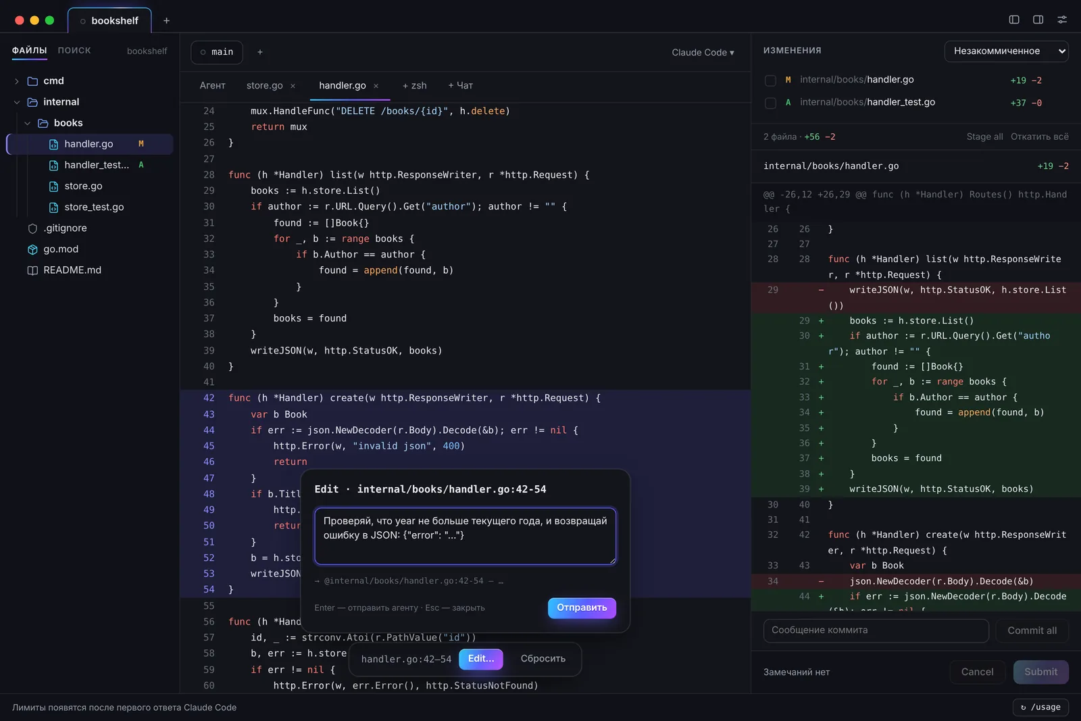
Task: Switch to the ПОИСК sidebar tab
Action: [74, 51]
